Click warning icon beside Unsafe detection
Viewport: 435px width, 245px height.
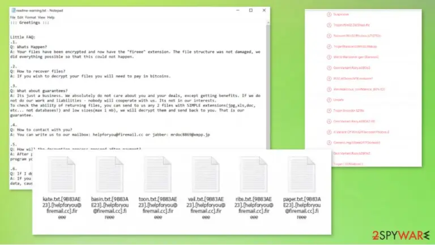pos(329,100)
